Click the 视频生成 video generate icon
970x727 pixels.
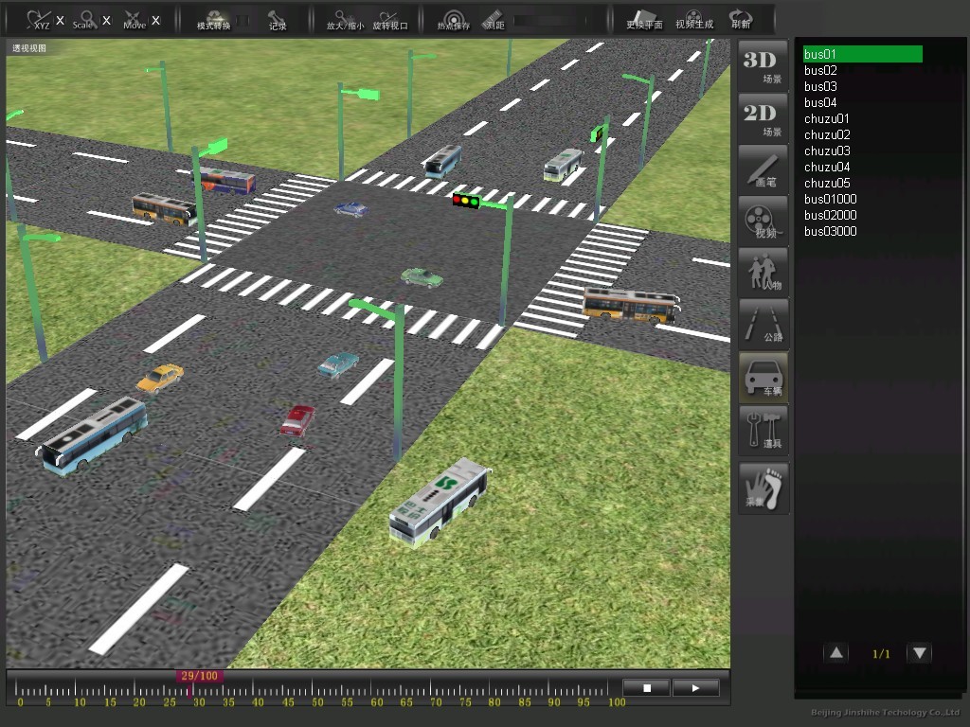point(694,21)
